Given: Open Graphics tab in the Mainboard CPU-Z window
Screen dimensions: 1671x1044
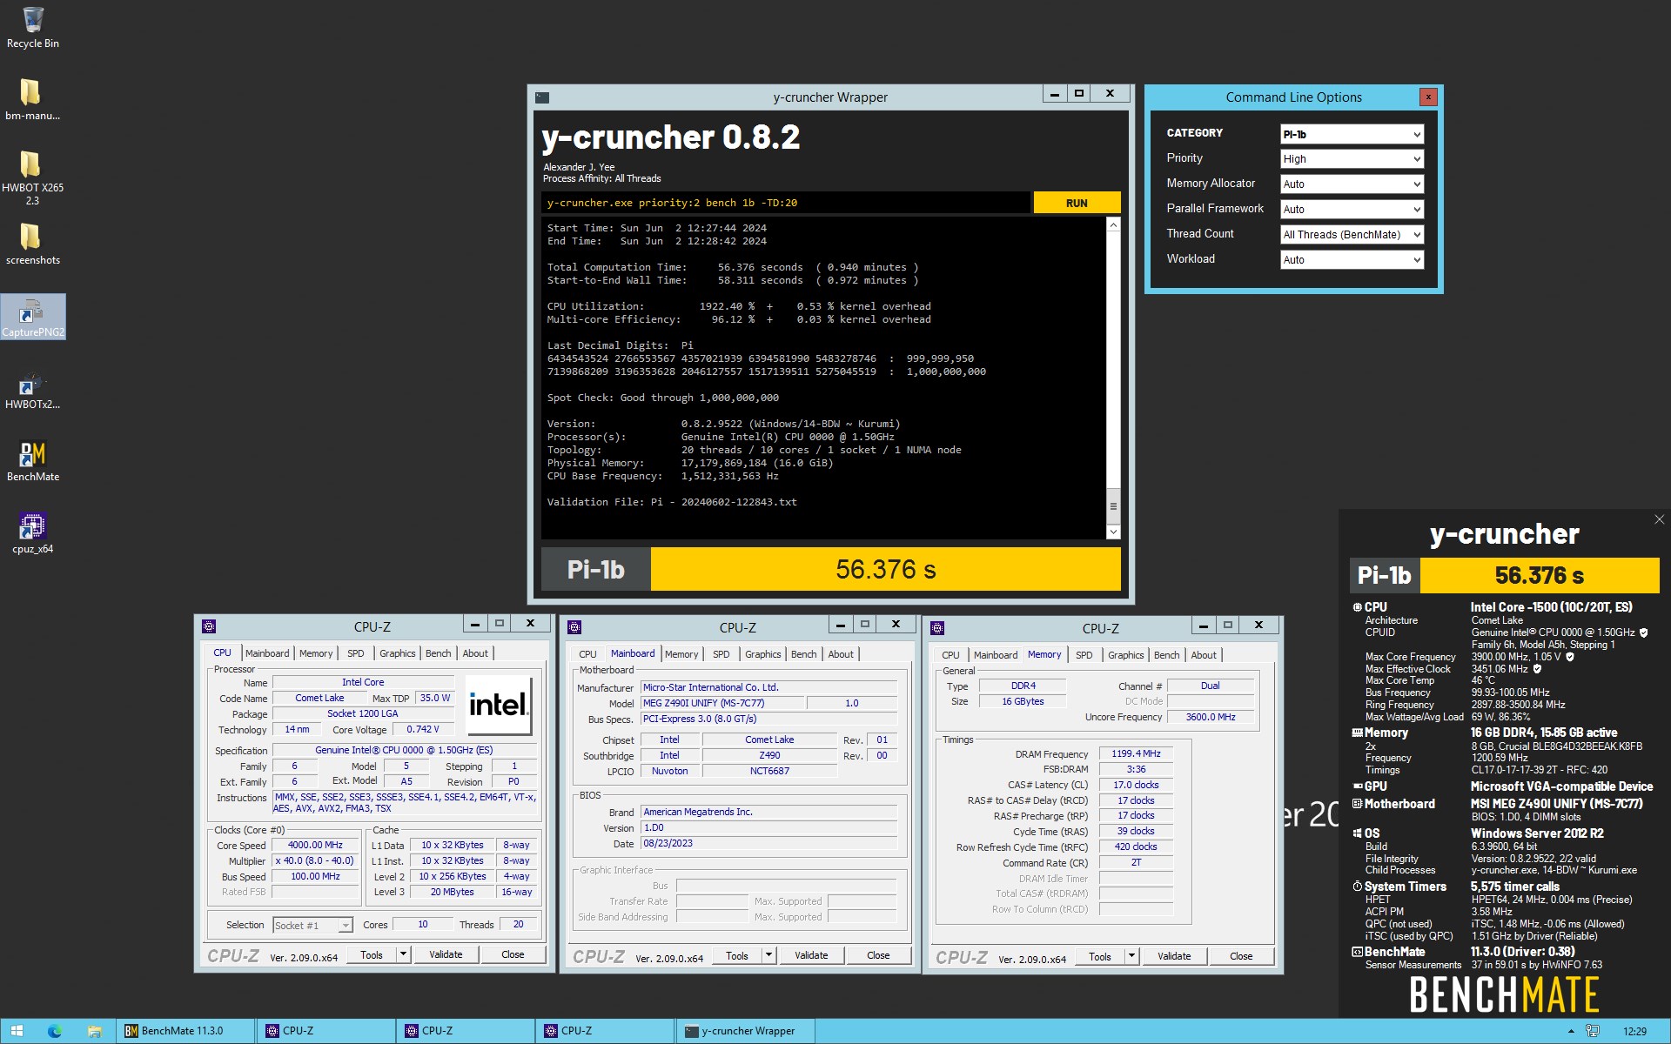Looking at the screenshot, I should pos(763,654).
